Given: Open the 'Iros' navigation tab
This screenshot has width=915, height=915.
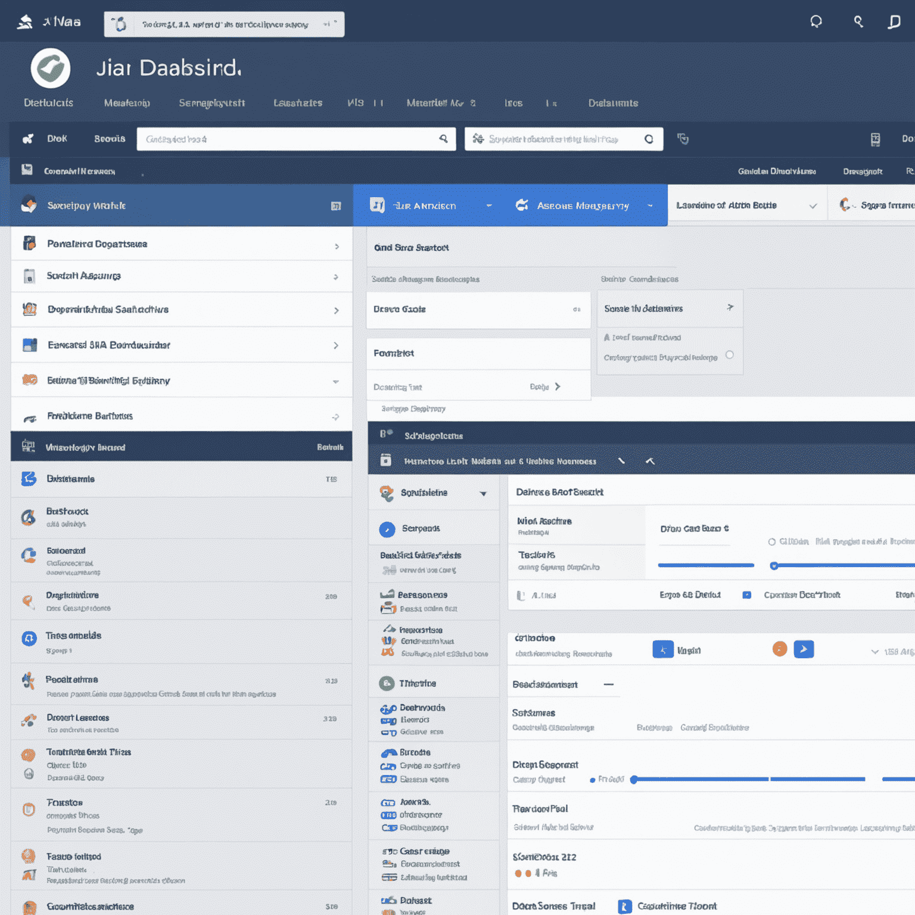Looking at the screenshot, I should pyautogui.click(x=513, y=103).
